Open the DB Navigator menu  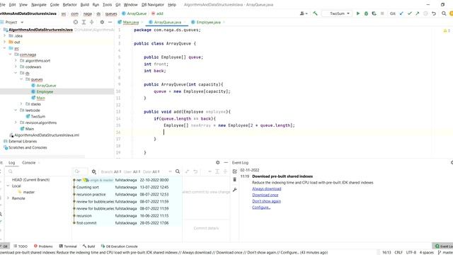(x=153, y=5)
